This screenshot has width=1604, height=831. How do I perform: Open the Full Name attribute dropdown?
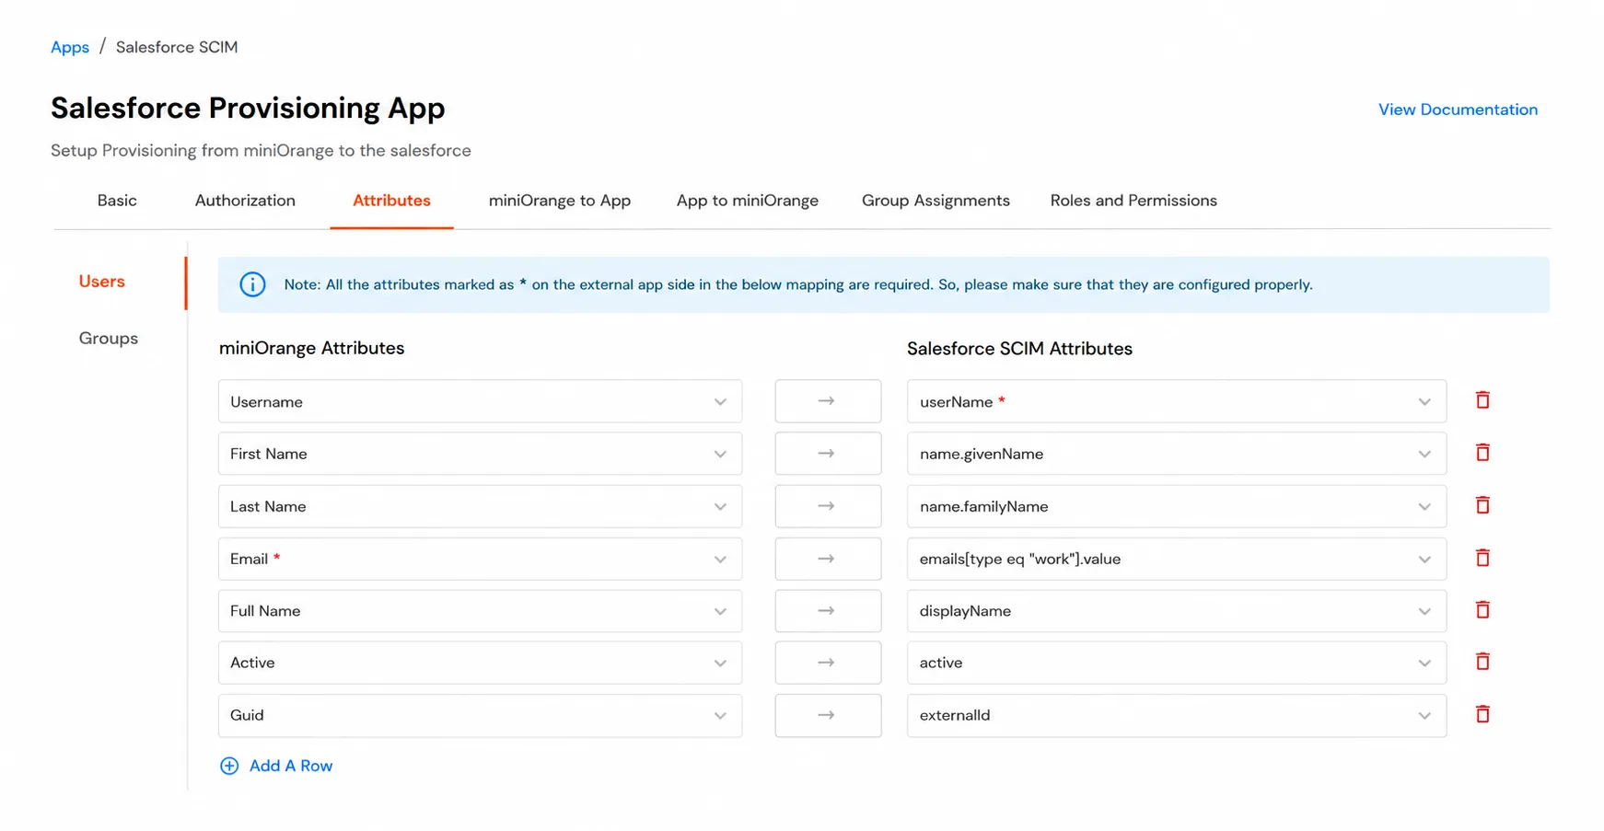[x=480, y=611]
